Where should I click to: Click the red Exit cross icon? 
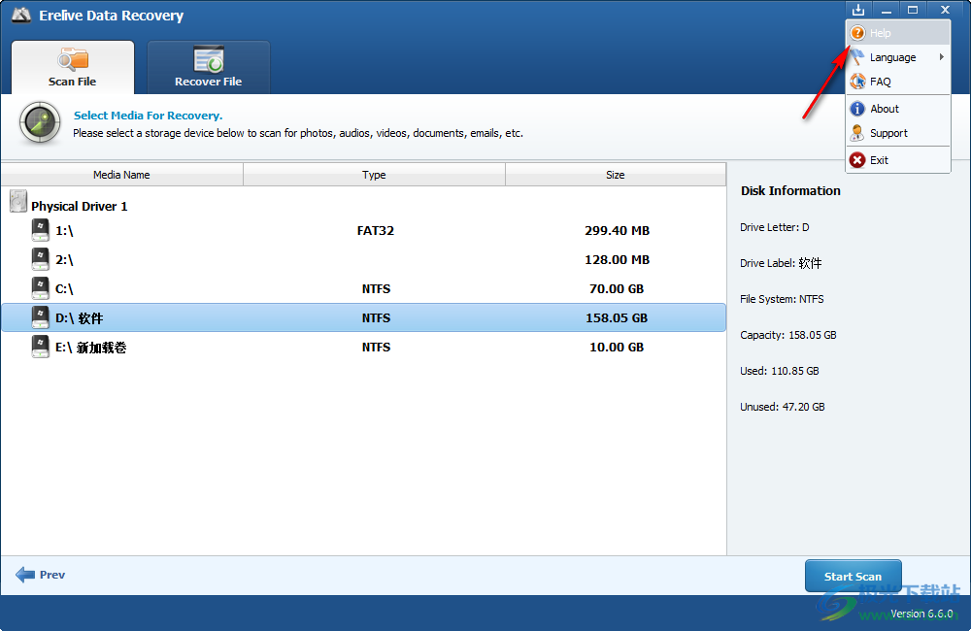[x=857, y=160]
